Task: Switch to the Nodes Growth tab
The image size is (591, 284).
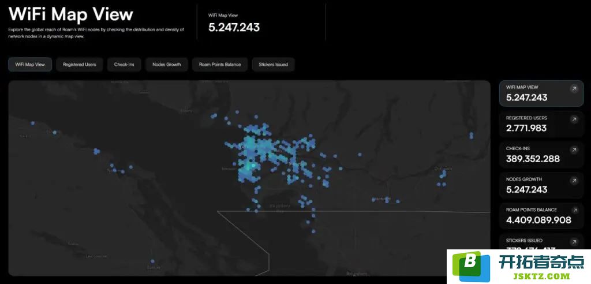Action: (x=167, y=65)
